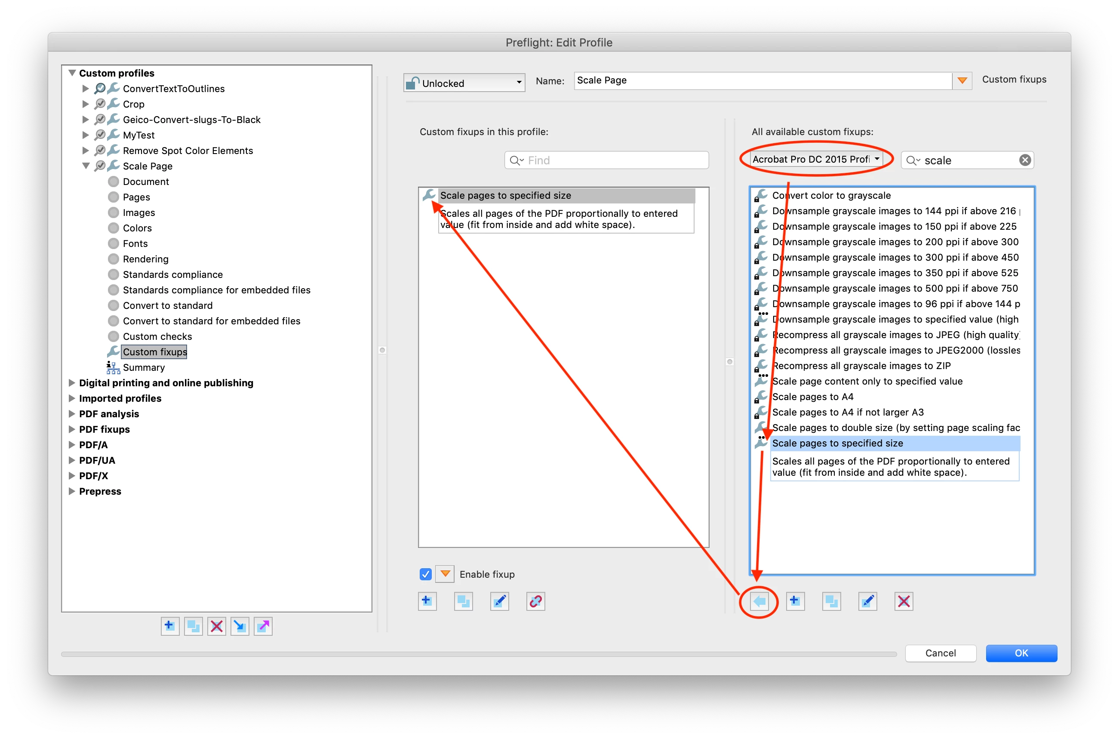Expand the PDF/X profiles group

[72, 476]
